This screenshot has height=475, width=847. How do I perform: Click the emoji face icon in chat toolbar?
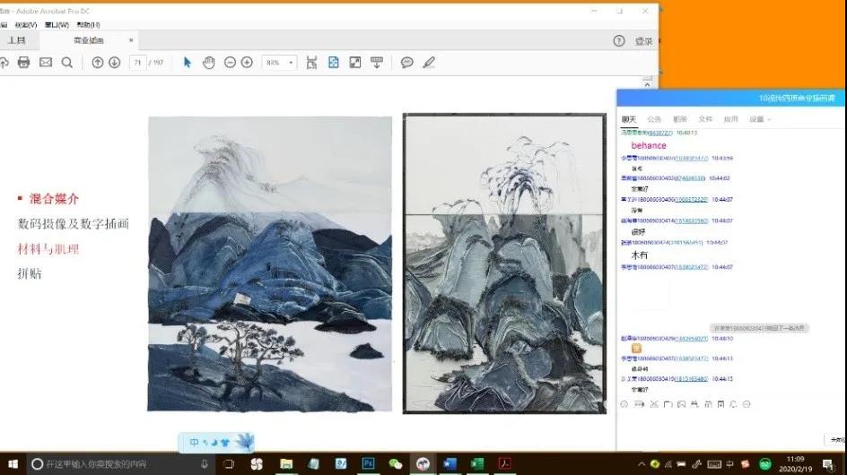click(x=624, y=404)
